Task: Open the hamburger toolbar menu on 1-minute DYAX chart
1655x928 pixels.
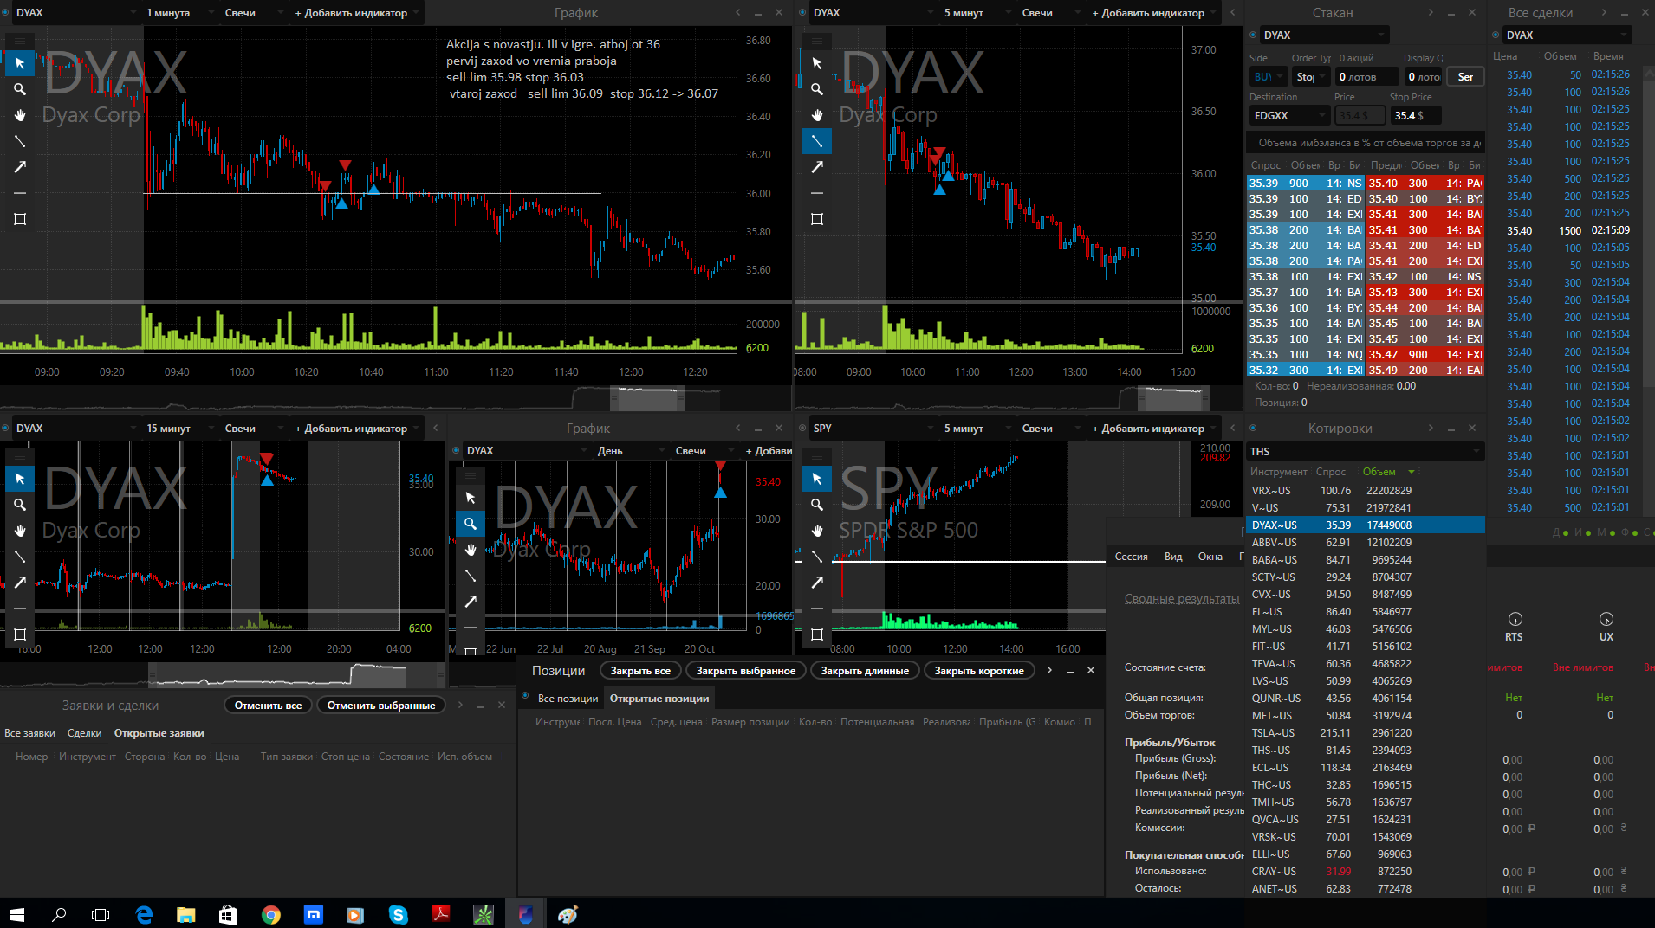Action: point(20,41)
